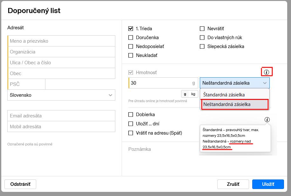
Task: Open the Slovensko country dropdown
Action: [61, 95]
